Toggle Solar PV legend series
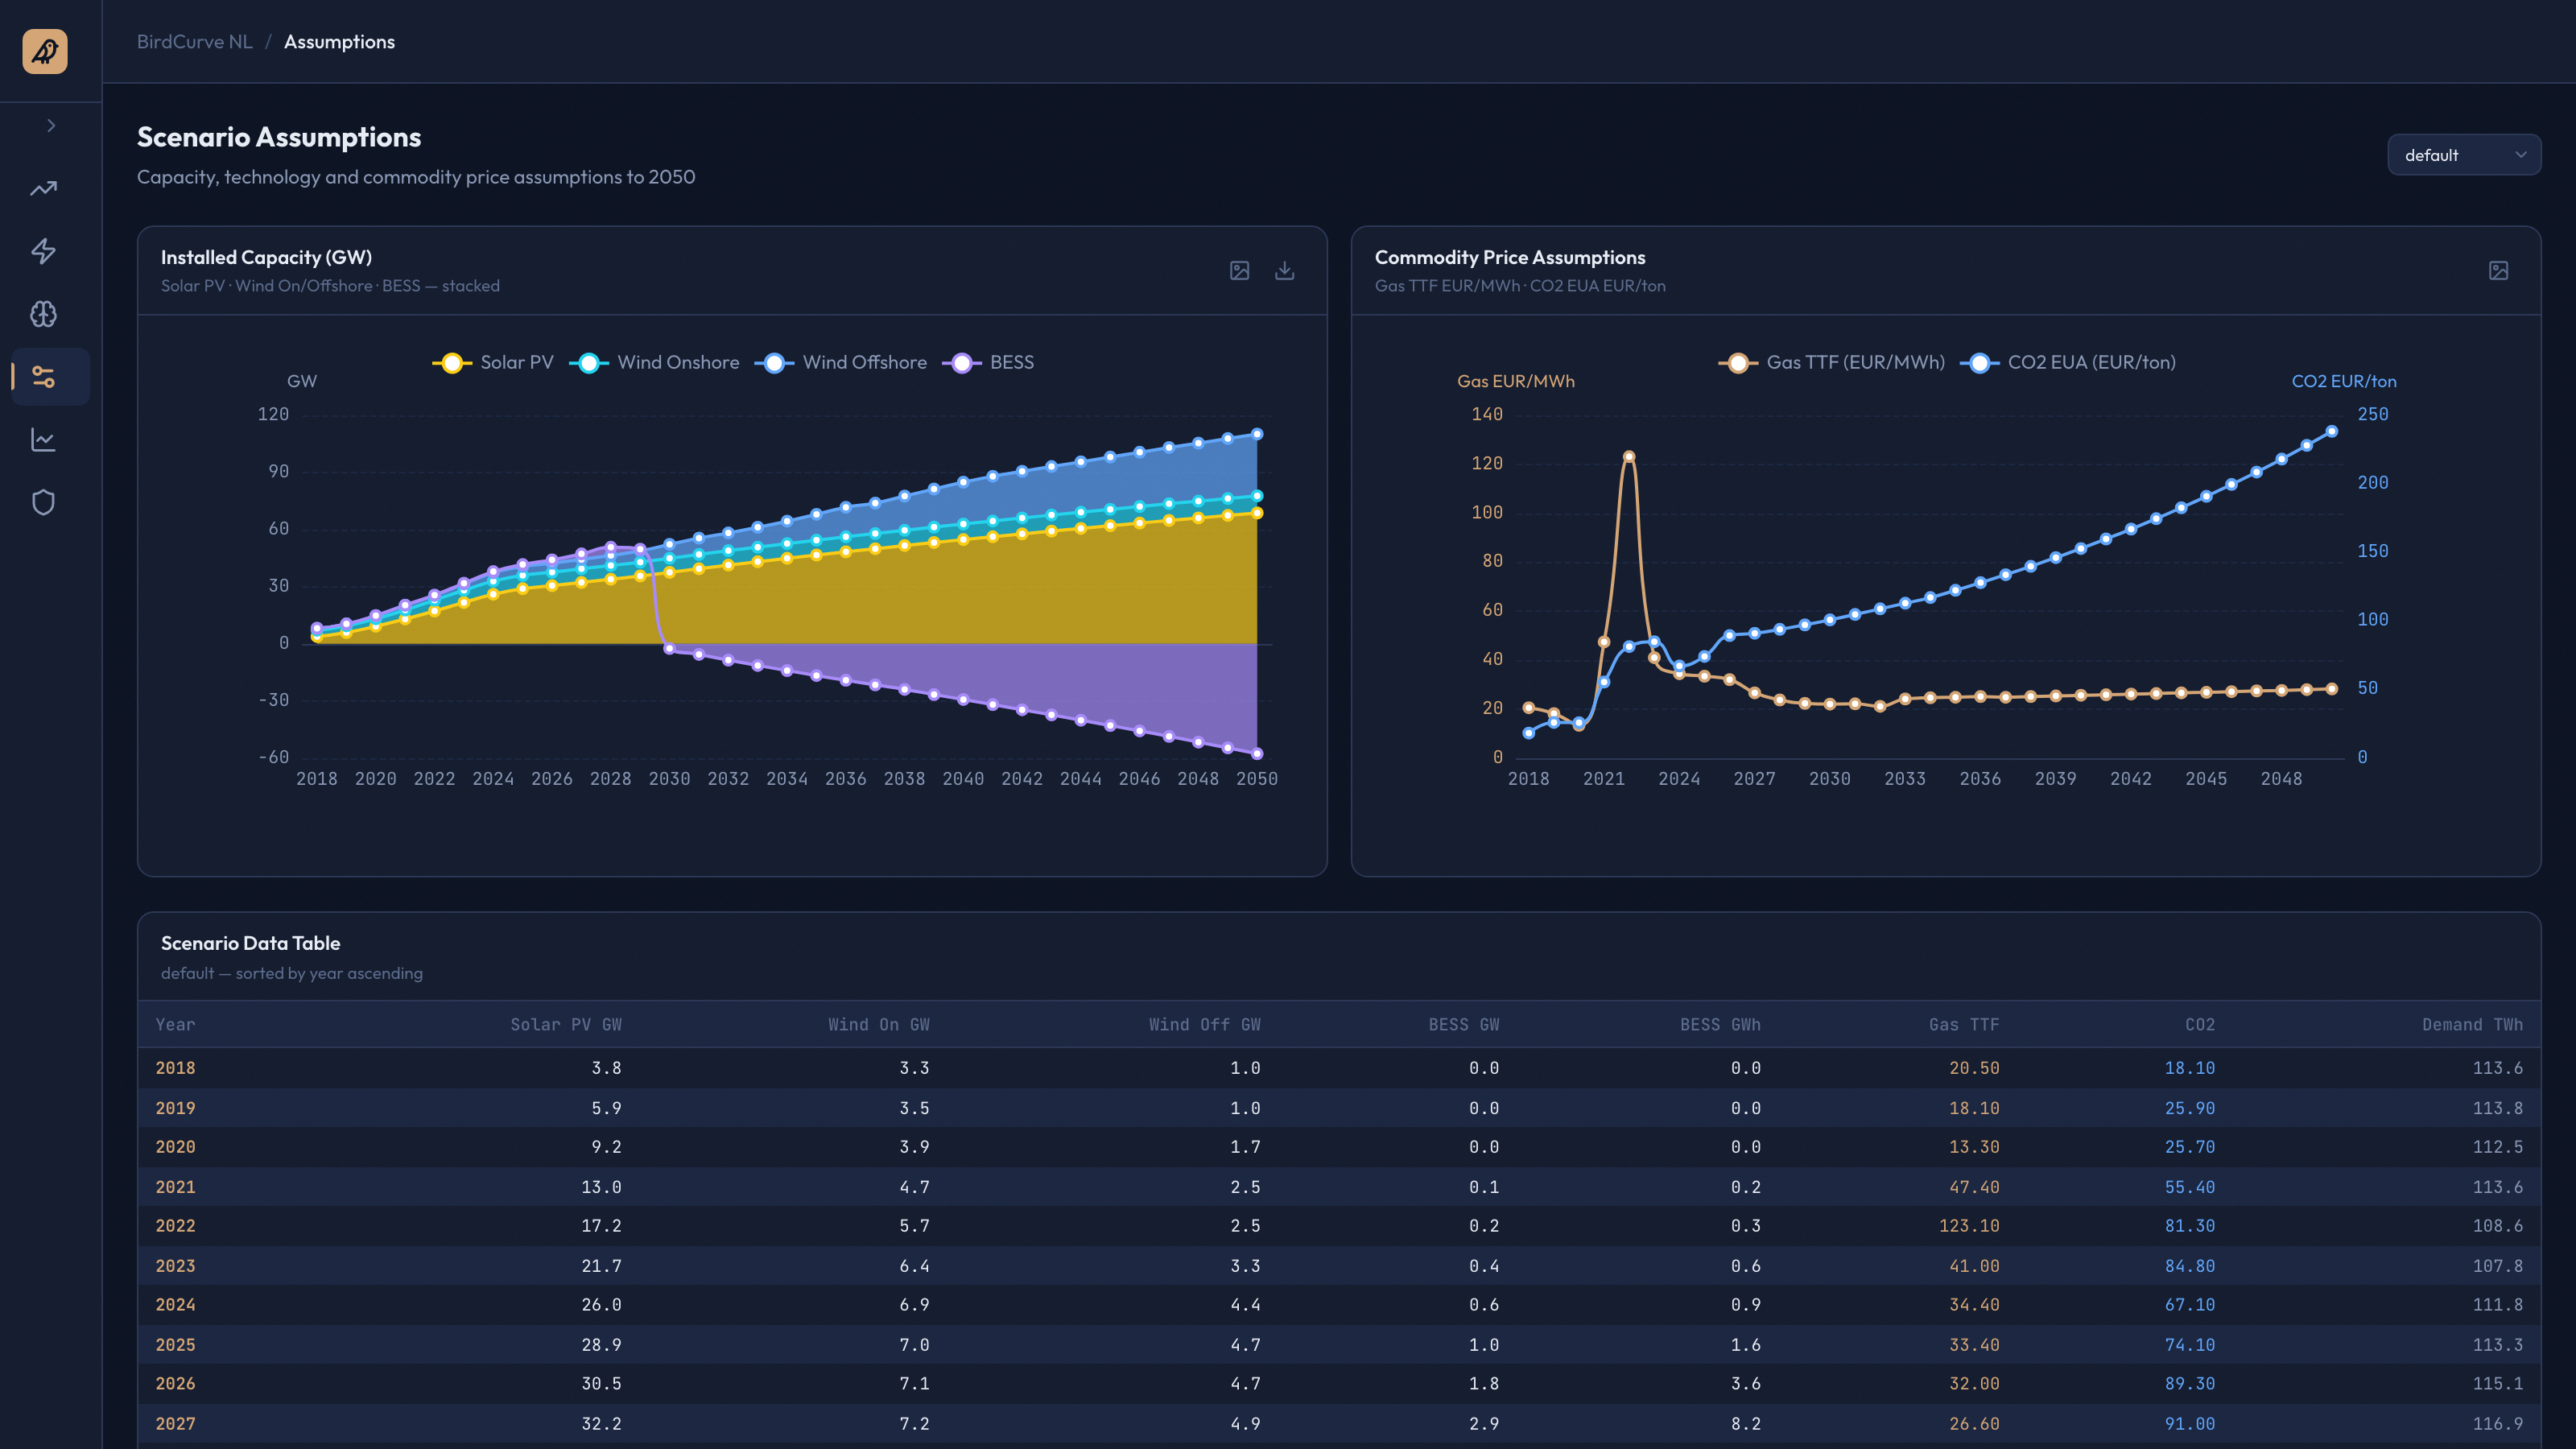Viewport: 2576px width, 1449px height. click(493, 363)
